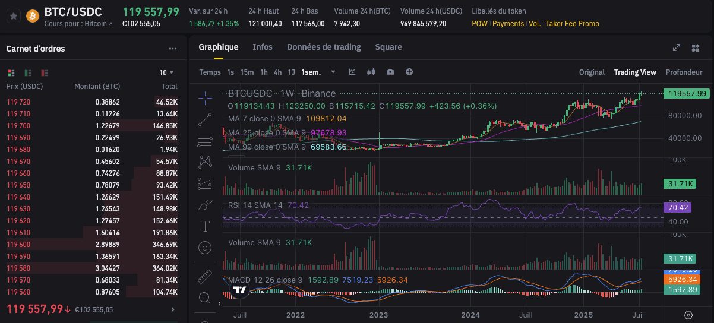Switch chart to Trading View mode
Image resolution: width=714 pixels, height=323 pixels.
(x=635, y=72)
